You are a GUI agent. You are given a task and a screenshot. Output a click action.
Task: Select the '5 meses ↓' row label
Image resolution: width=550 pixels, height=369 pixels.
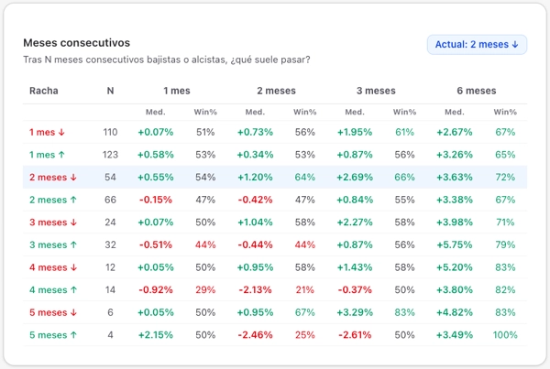pyautogui.click(x=53, y=312)
